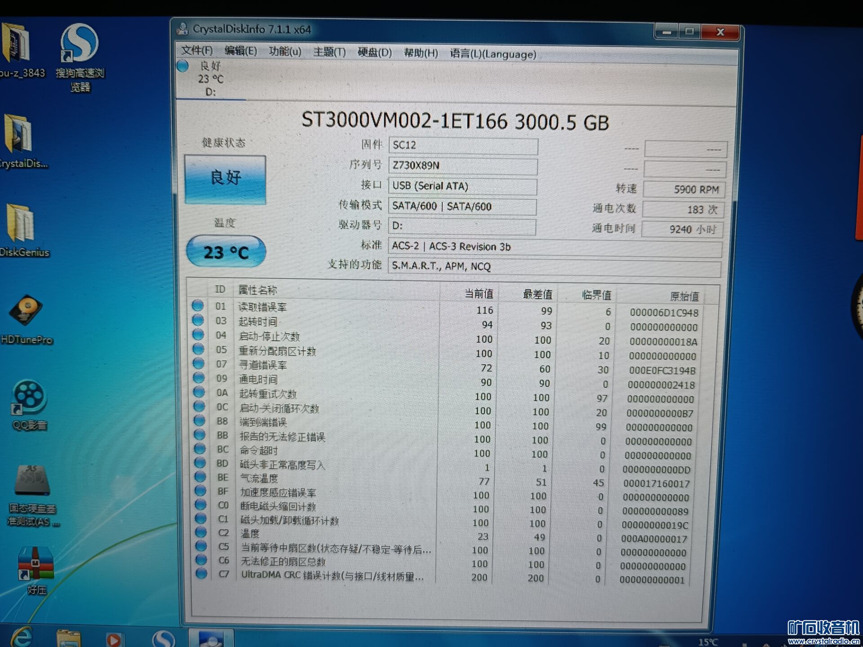Click the standard field ACS-2 | ACS-3 Revision 3b

555,248
